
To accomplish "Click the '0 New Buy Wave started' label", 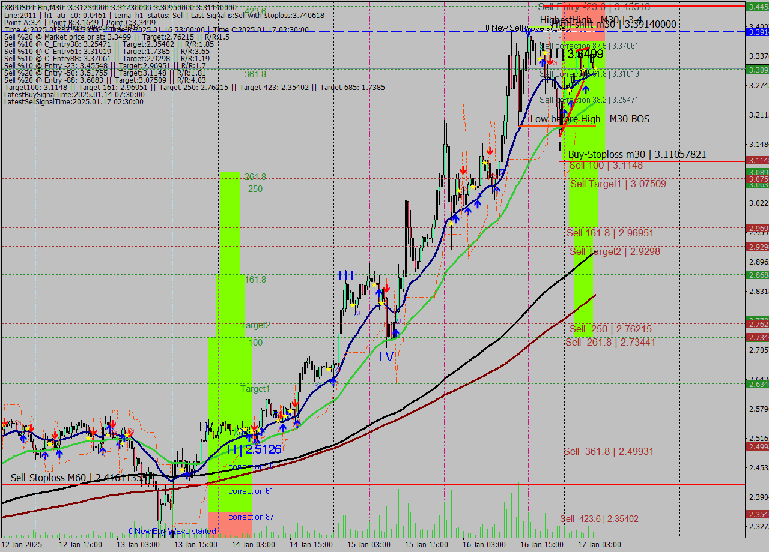I will tap(172, 532).
